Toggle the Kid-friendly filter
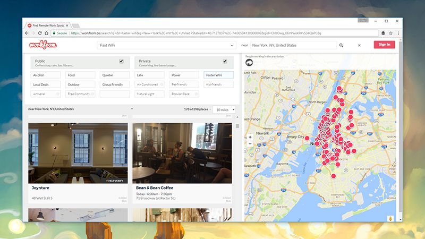This screenshot has width=425, height=239. (x=218, y=84)
